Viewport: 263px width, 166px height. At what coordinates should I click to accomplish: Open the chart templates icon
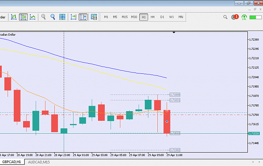pyautogui.click(x=94, y=17)
